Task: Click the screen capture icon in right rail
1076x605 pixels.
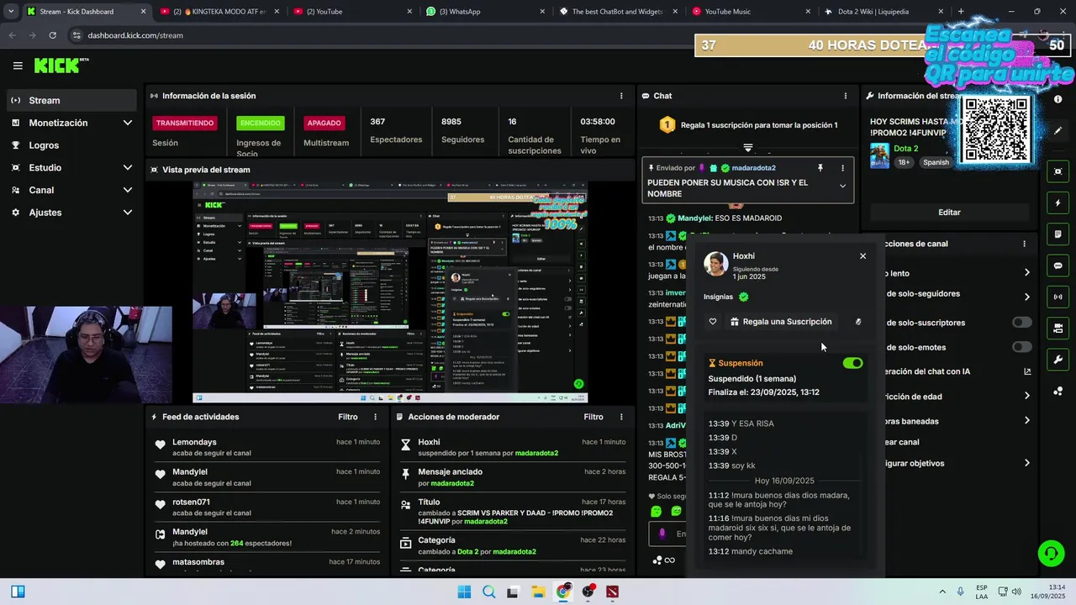Action: point(1058,171)
